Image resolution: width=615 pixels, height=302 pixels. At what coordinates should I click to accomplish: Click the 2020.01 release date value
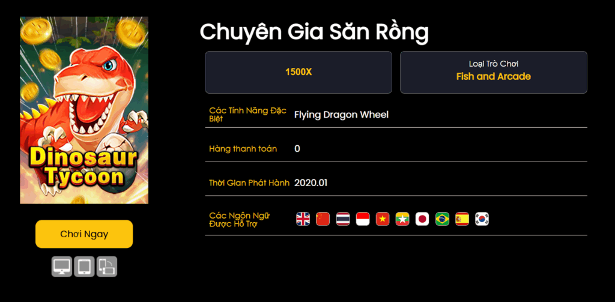point(311,183)
